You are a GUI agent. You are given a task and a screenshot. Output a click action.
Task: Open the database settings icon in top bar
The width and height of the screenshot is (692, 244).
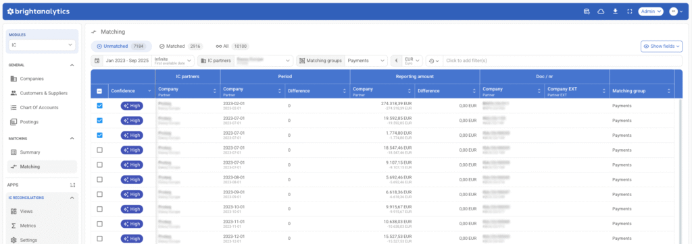point(587,11)
